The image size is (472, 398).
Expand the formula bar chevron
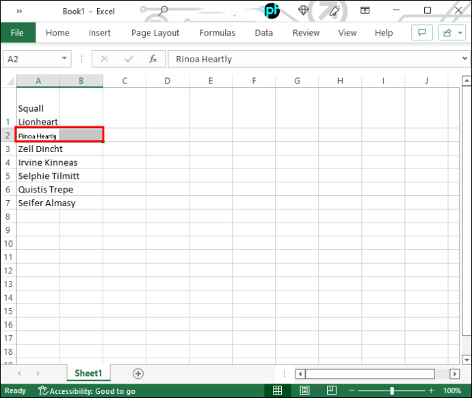pos(464,58)
